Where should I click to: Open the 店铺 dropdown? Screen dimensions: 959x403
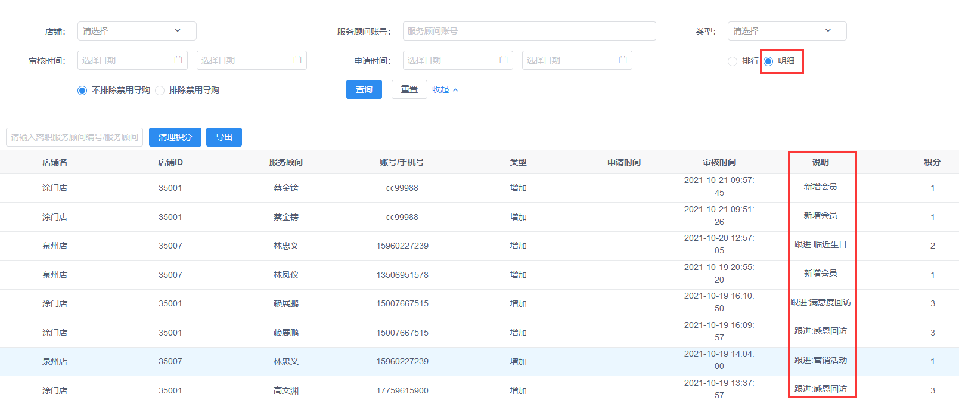(x=136, y=31)
